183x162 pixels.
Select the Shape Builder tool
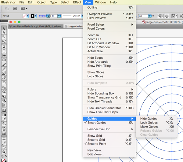pos(4,101)
